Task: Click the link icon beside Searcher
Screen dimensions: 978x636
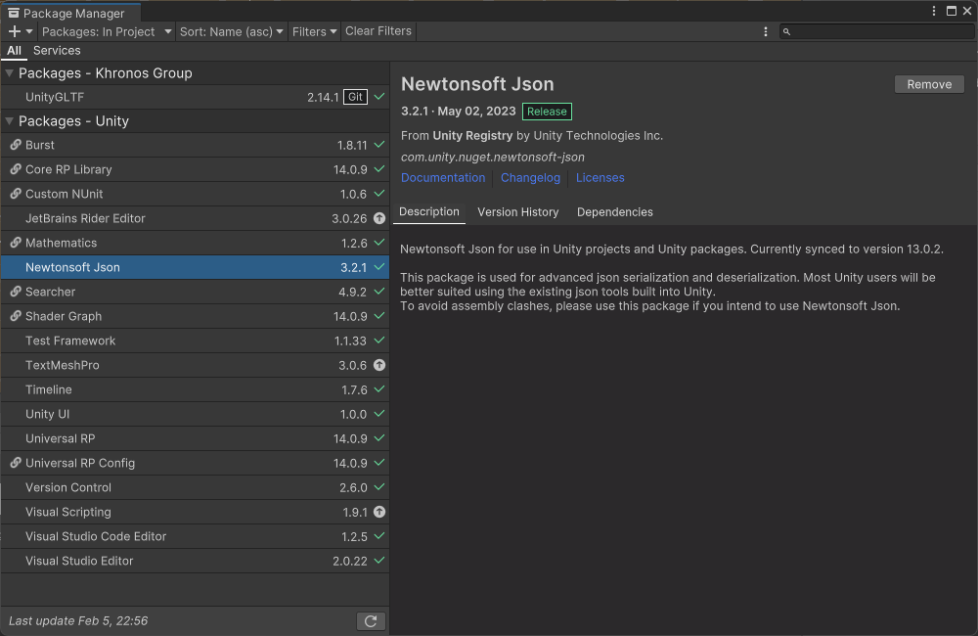Action: [16, 292]
